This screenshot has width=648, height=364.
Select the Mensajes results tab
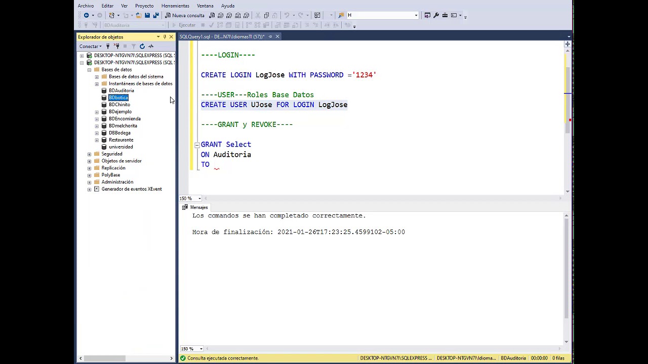[195, 207]
